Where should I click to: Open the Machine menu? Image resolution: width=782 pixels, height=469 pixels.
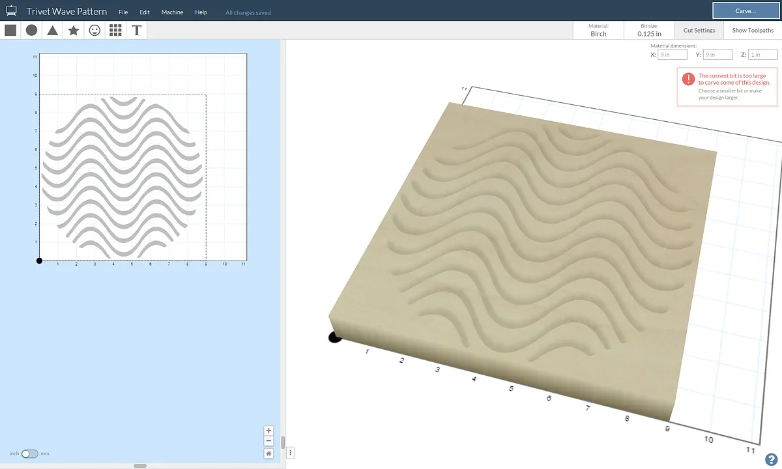172,12
